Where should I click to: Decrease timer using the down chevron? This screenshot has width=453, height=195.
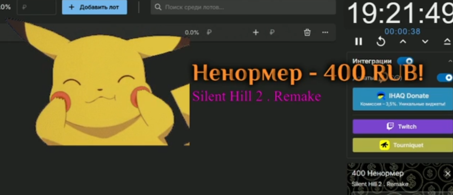click(x=425, y=41)
